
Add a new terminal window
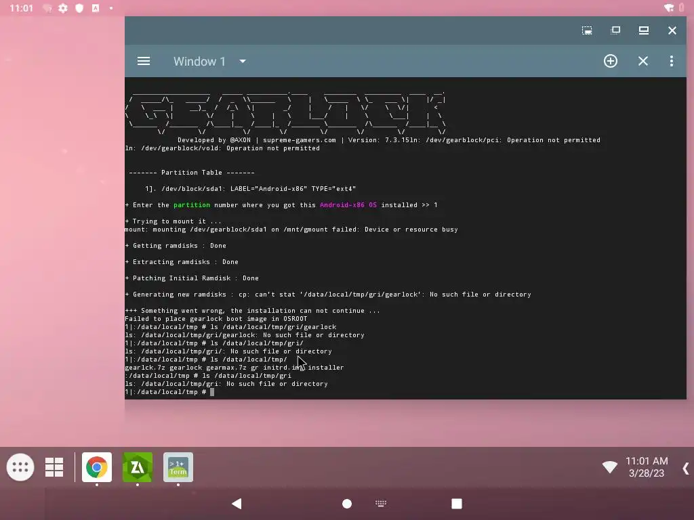click(x=611, y=61)
